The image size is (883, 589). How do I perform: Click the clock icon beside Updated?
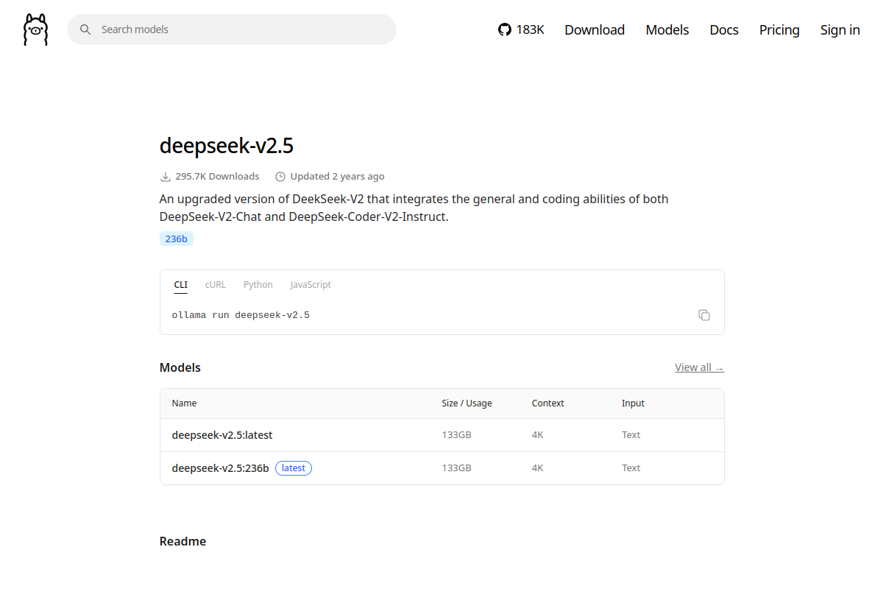pyautogui.click(x=280, y=177)
